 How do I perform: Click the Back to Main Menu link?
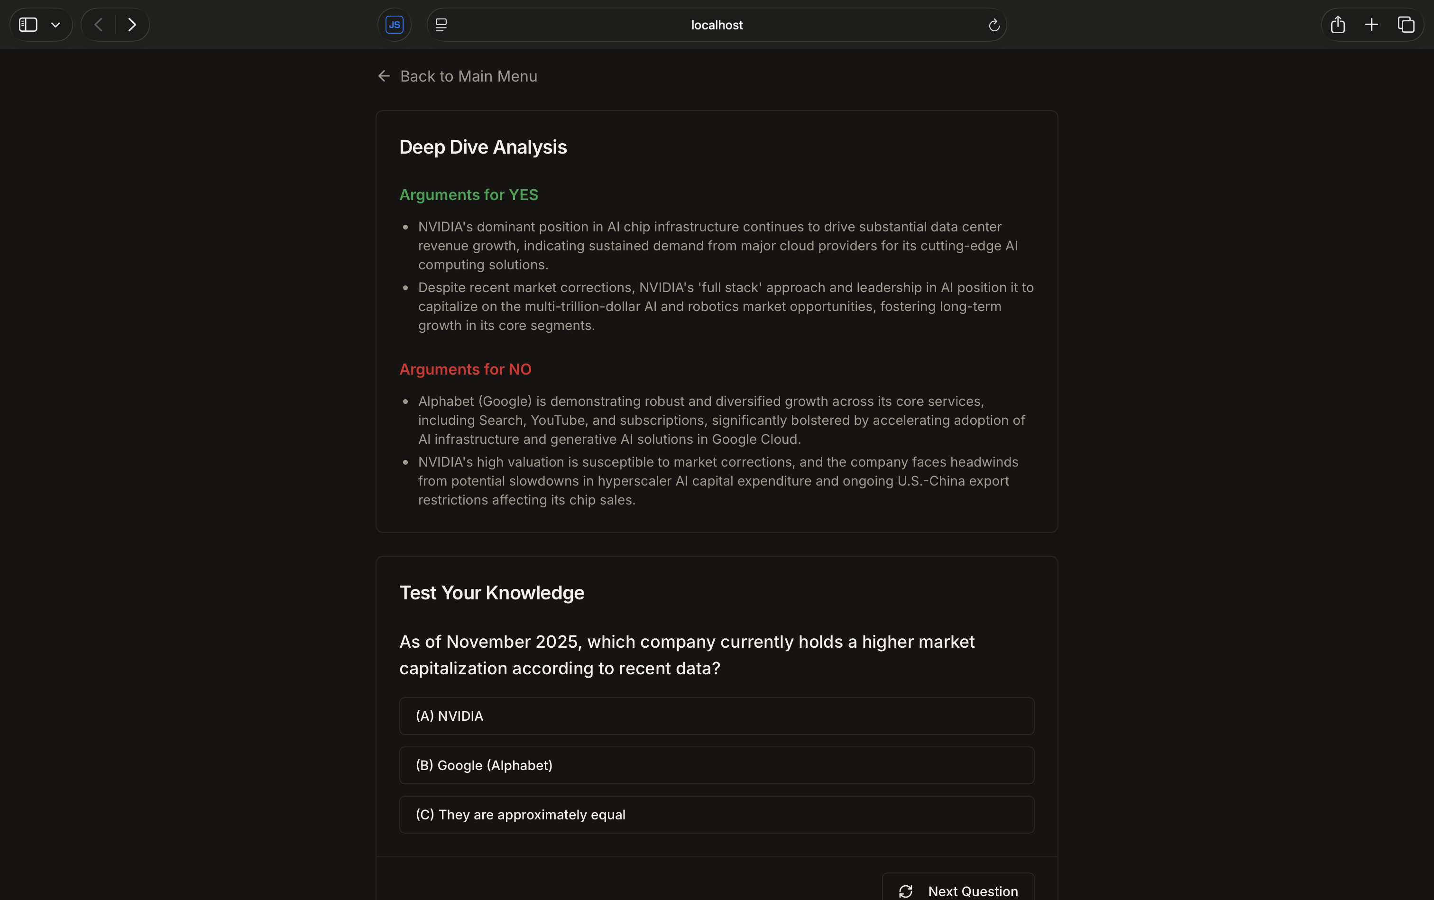pyautogui.click(x=469, y=76)
